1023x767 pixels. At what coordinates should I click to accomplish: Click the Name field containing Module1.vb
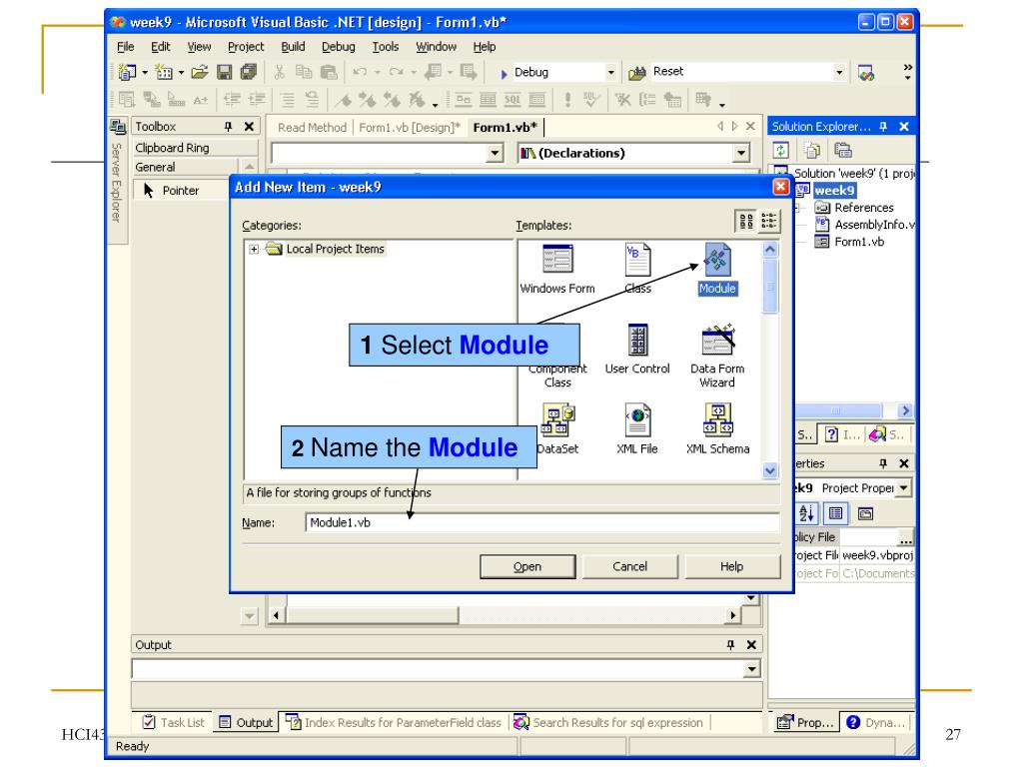(x=542, y=522)
